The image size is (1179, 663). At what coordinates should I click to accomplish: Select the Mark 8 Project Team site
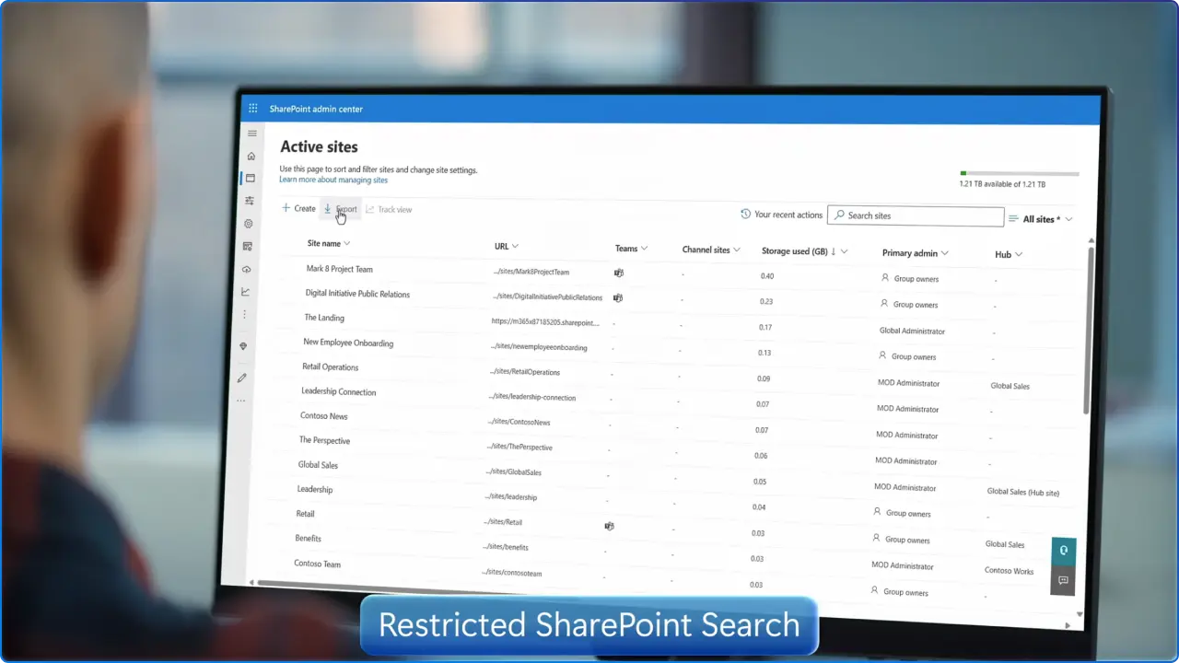(339, 269)
